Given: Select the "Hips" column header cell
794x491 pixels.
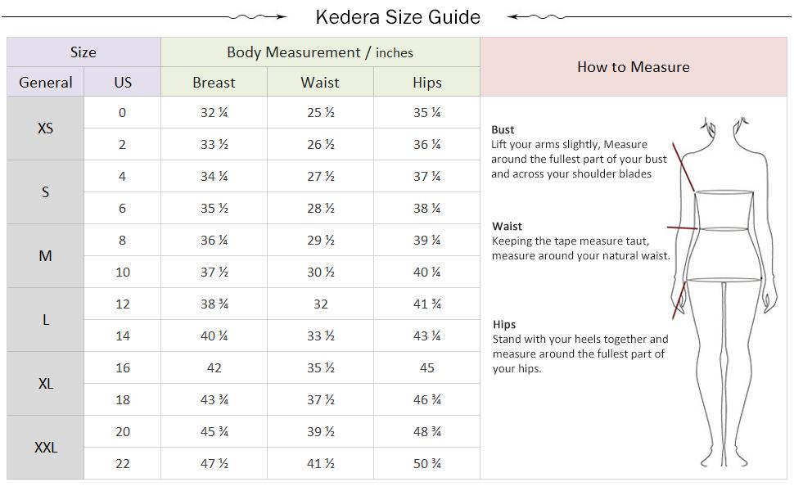Looking at the screenshot, I should click(426, 83).
